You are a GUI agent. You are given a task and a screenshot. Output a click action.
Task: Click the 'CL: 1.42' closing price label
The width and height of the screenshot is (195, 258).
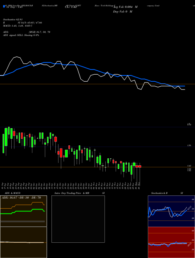pos(71,7)
